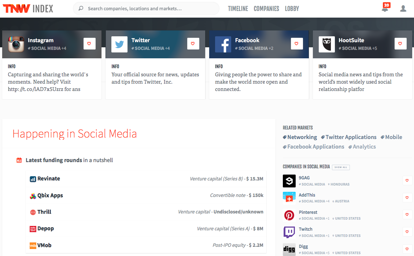
Task: Open the Timeline menu item
Action: 238,8
